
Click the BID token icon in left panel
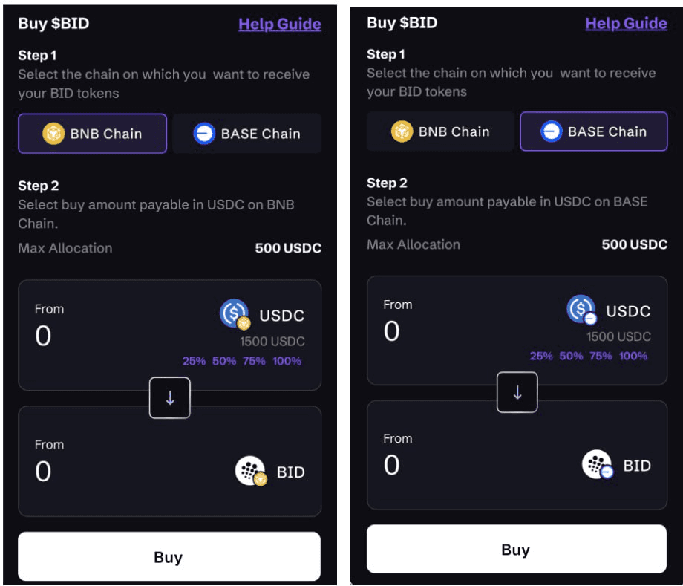(x=250, y=471)
